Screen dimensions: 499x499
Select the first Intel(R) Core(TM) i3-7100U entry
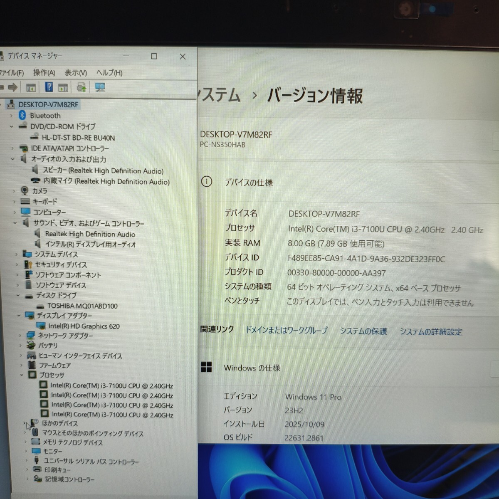click(112, 385)
